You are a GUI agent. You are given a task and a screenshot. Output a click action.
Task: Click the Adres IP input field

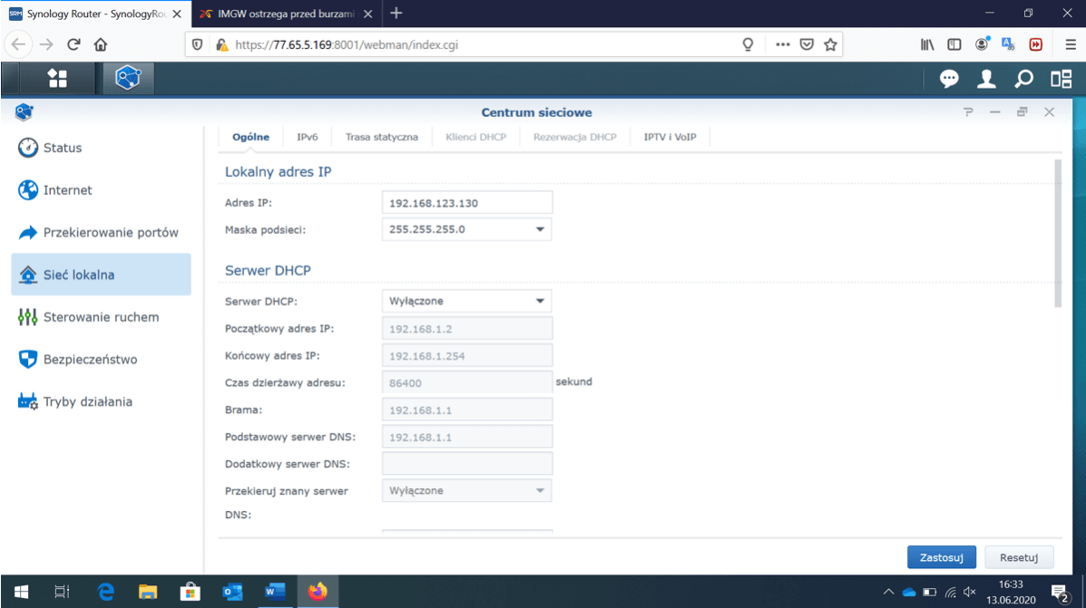click(x=466, y=203)
